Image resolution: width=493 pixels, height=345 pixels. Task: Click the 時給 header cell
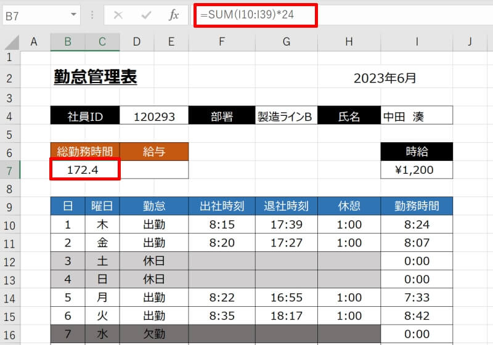click(x=417, y=152)
